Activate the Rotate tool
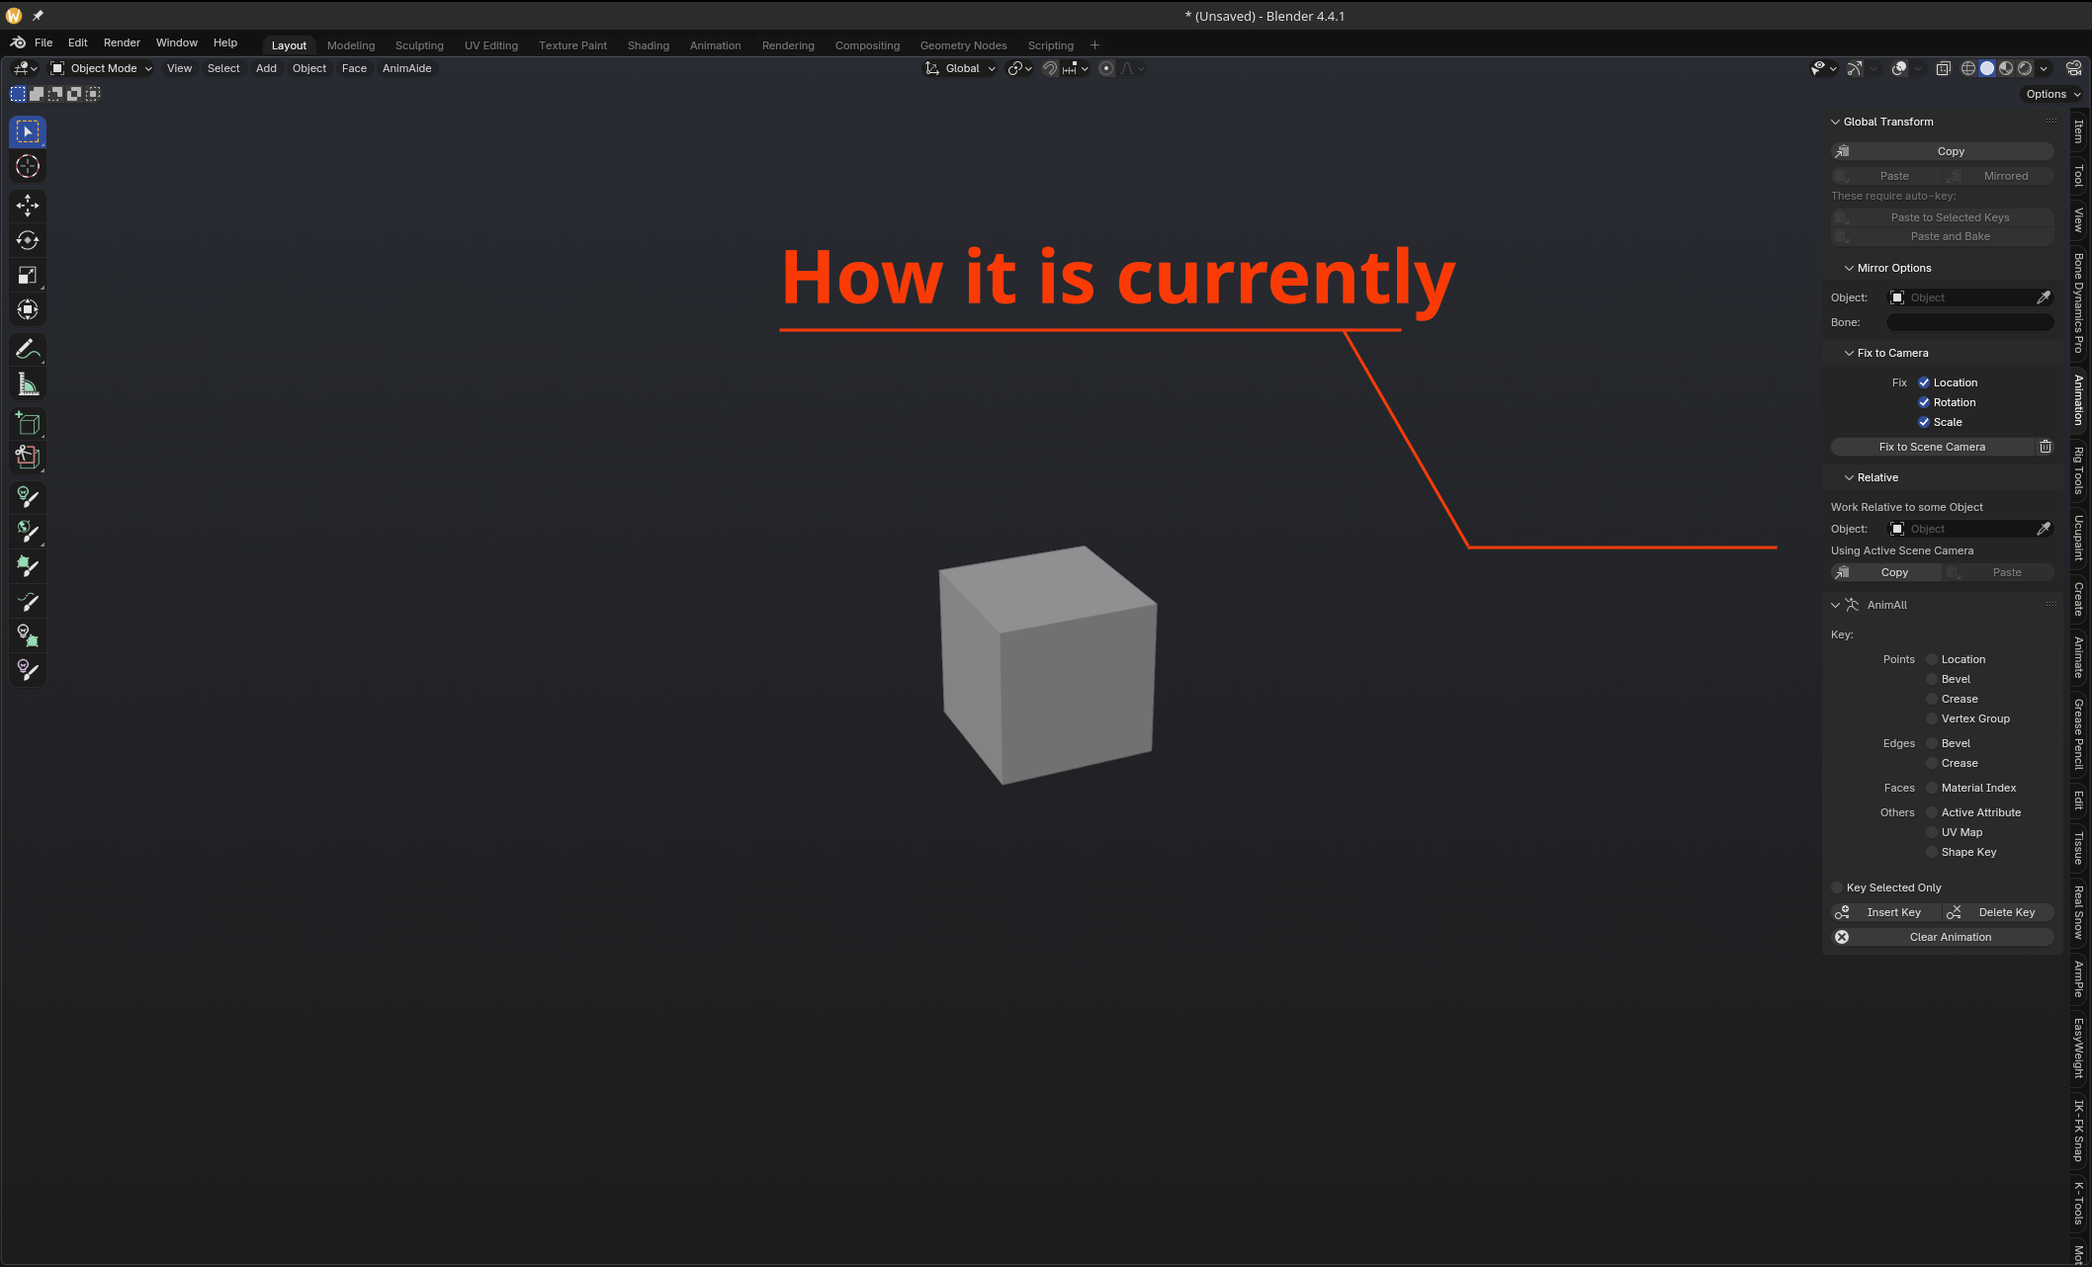 pyautogui.click(x=28, y=240)
